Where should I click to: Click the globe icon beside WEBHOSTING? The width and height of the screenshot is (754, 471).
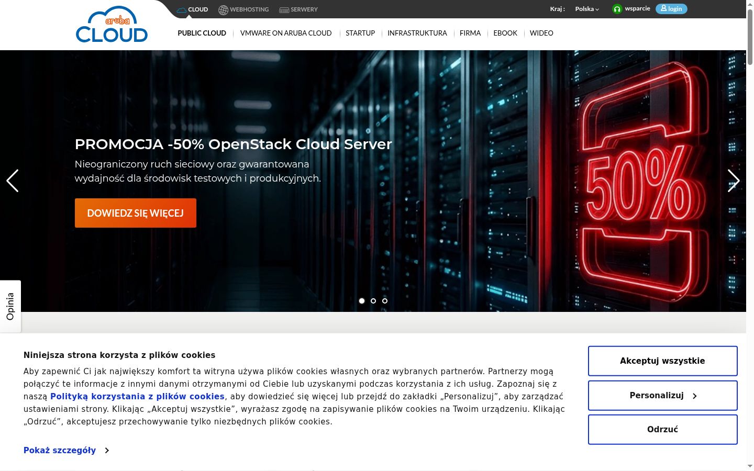click(x=223, y=9)
